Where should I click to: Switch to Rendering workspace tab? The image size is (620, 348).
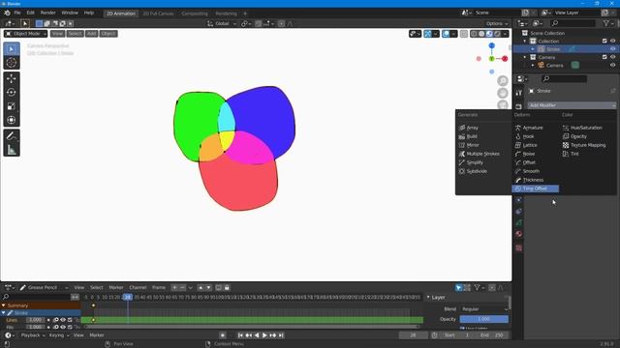click(226, 14)
